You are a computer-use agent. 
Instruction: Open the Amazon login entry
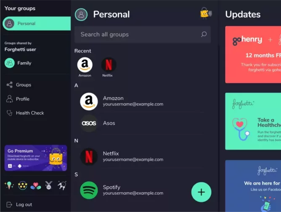point(142,101)
